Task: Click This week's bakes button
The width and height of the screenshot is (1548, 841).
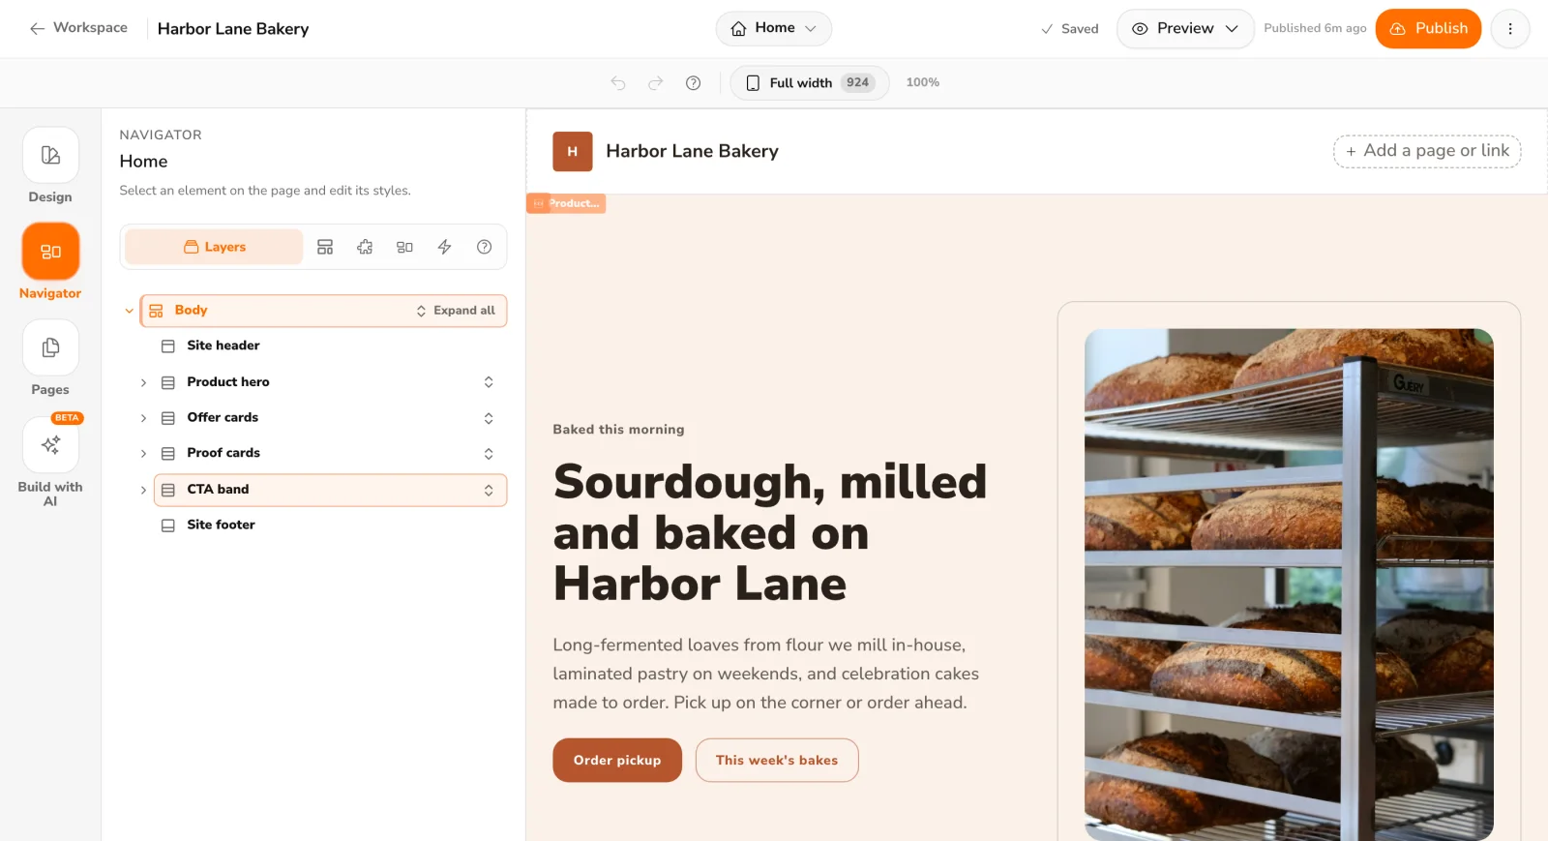Action: pyautogui.click(x=777, y=761)
